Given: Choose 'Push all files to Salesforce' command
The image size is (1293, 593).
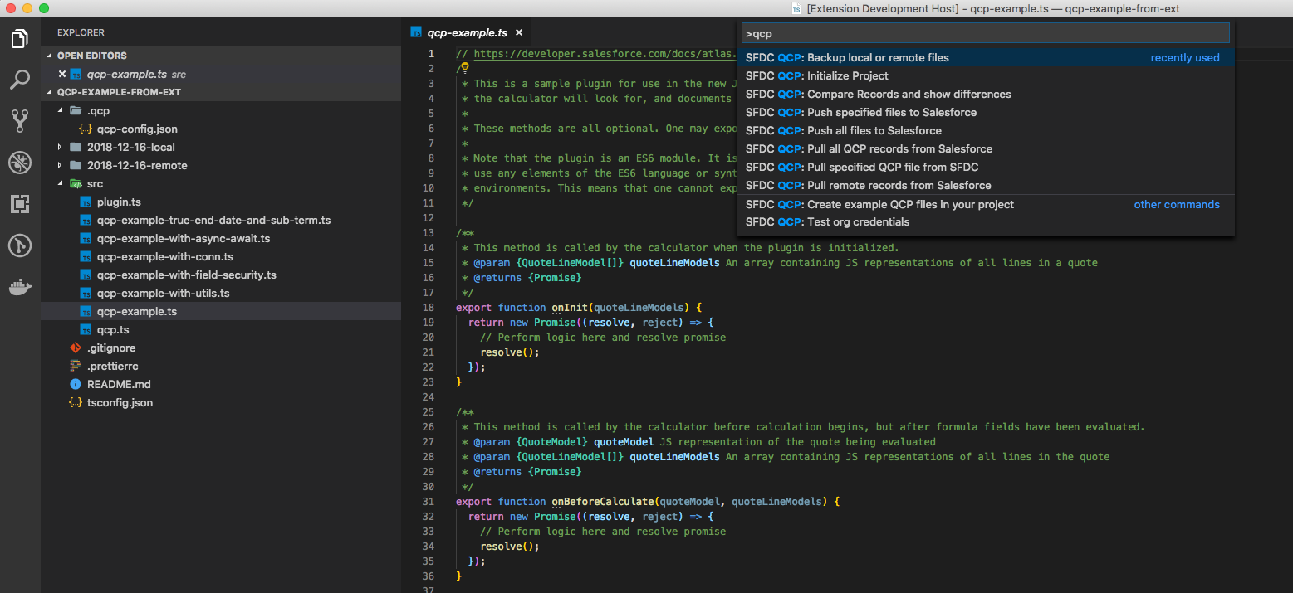Looking at the screenshot, I should [873, 130].
